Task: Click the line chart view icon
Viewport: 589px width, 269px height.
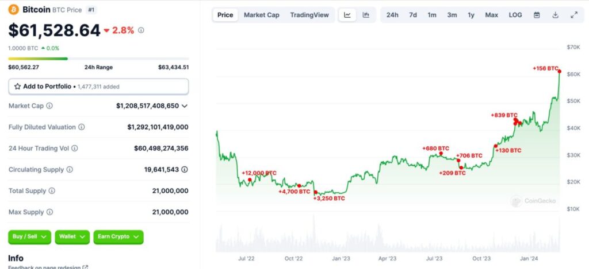Action: click(x=347, y=15)
